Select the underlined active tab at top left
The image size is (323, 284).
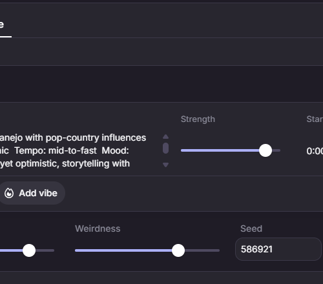(x=5, y=25)
